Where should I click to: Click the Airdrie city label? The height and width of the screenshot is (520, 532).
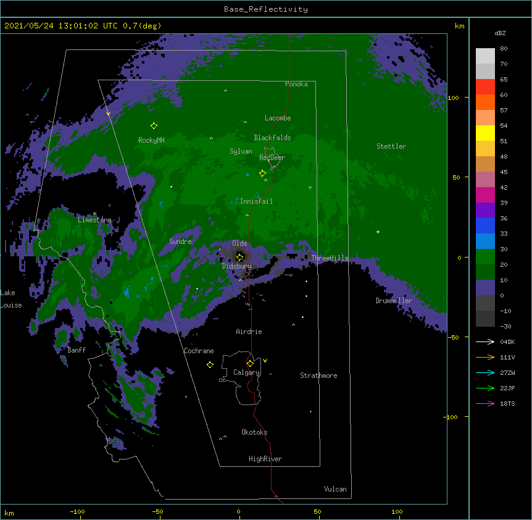pos(249,332)
